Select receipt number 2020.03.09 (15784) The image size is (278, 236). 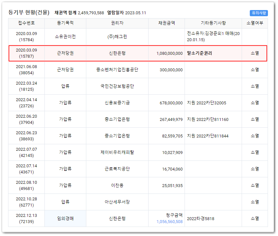pos(26,37)
